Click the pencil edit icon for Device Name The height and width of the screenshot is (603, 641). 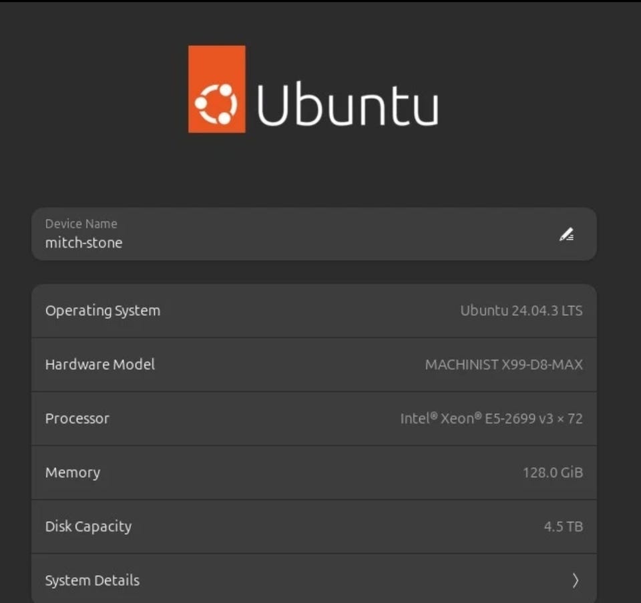point(567,234)
